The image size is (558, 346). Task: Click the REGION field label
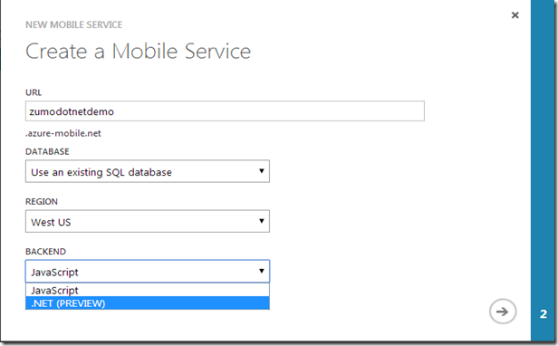tap(42, 201)
